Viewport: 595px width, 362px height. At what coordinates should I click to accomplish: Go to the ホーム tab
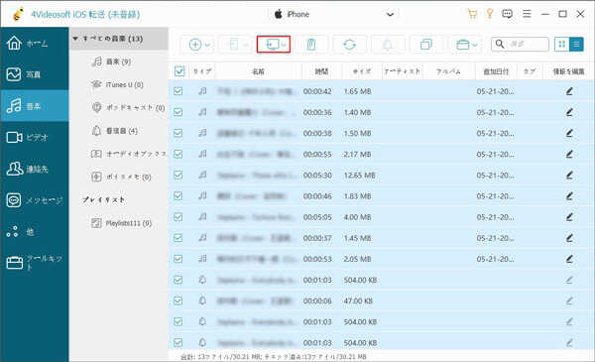coord(35,43)
